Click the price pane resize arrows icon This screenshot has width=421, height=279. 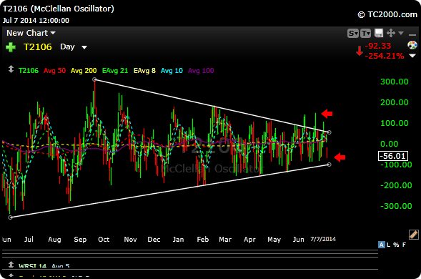tap(11, 69)
